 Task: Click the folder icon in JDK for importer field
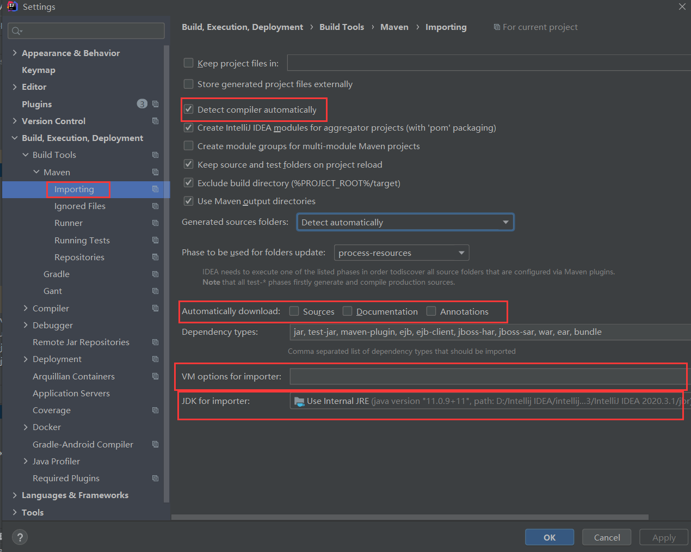click(x=299, y=401)
